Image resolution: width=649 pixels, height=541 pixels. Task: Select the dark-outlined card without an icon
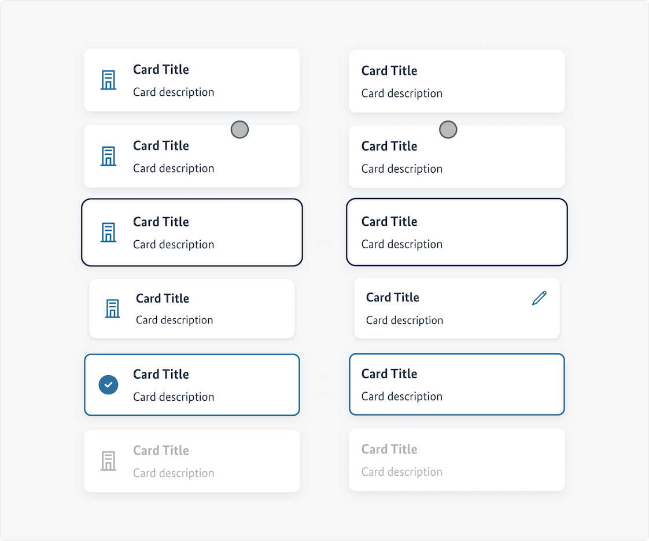[456, 232]
